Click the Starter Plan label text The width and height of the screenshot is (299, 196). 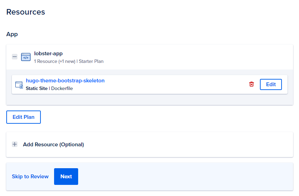[x=91, y=62]
